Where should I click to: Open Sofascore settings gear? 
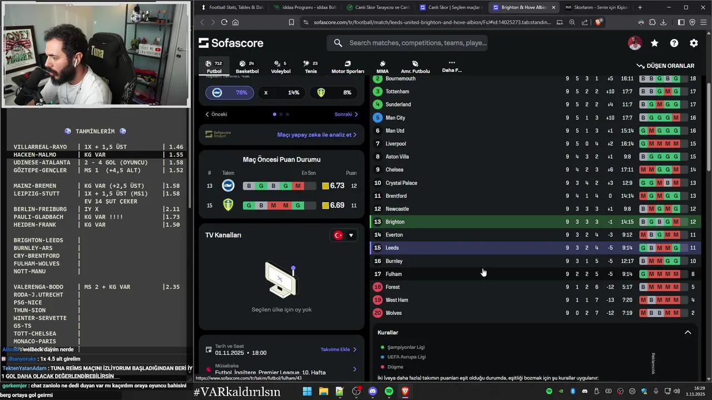tap(694, 43)
